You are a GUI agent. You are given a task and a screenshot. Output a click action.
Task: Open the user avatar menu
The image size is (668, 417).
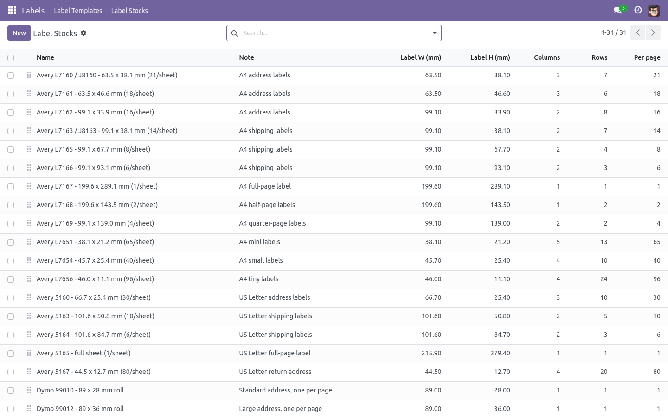click(654, 10)
